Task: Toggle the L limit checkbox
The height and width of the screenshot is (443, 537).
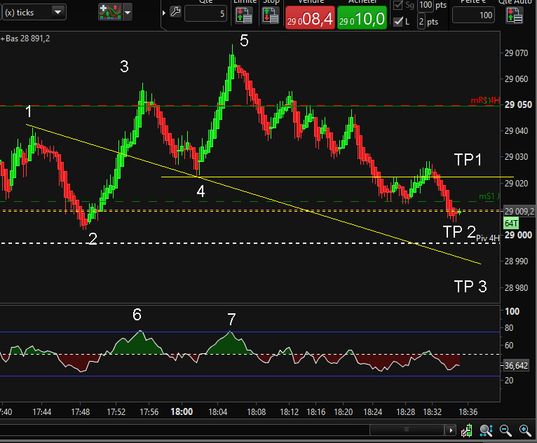Action: point(398,22)
